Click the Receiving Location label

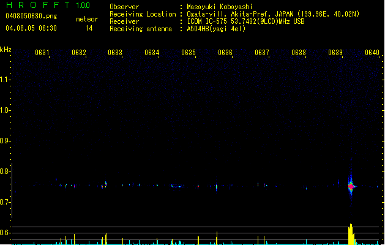tap(143, 14)
